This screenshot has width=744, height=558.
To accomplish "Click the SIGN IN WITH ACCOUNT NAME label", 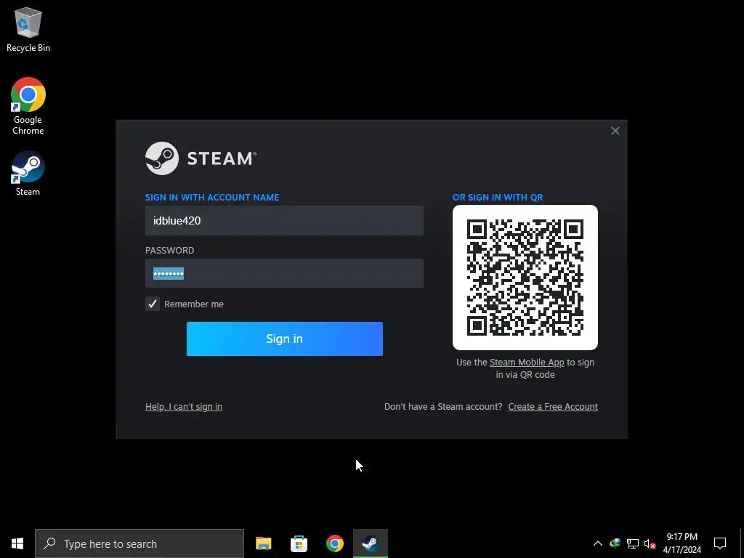I will pyautogui.click(x=212, y=198).
